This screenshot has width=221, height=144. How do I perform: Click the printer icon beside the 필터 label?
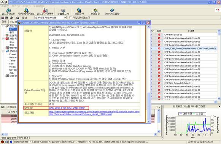[x=17, y=18]
